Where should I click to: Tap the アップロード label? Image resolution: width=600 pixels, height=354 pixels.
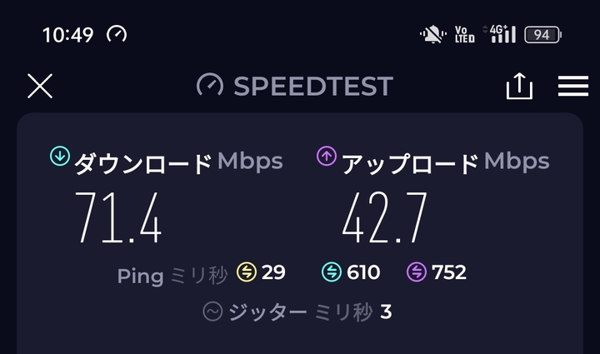tap(411, 162)
